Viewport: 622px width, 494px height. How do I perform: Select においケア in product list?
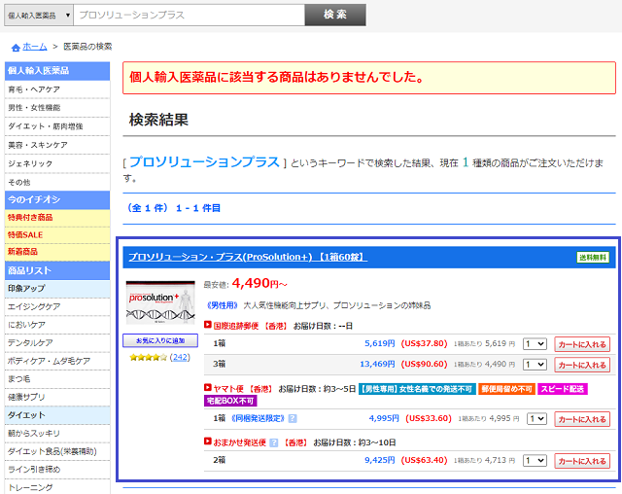57,325
